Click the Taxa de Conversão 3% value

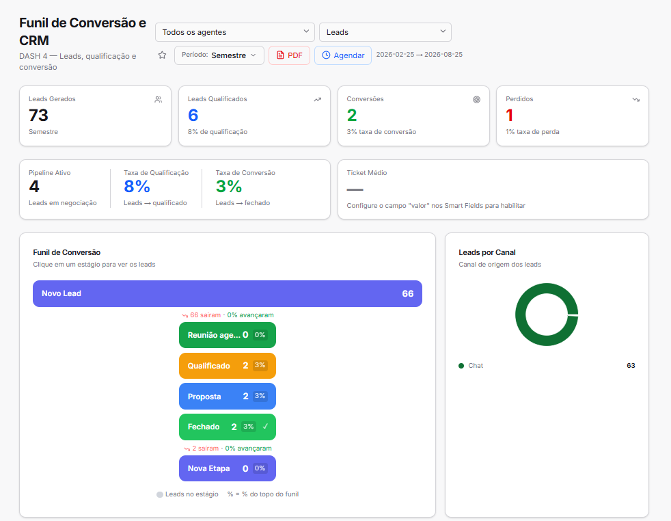[229, 186]
